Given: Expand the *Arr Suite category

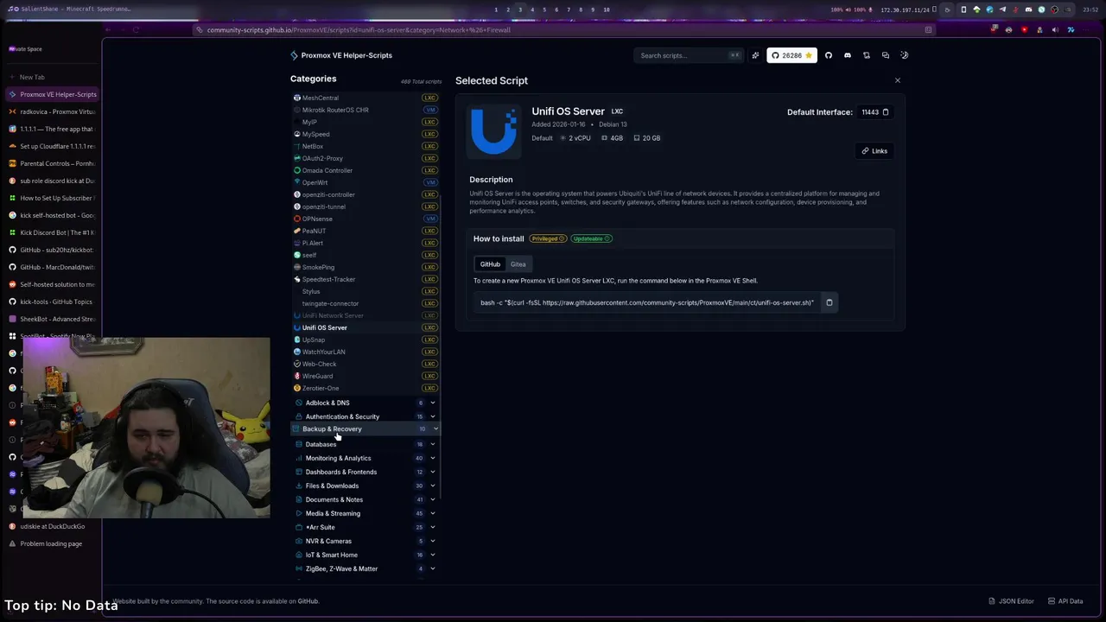Looking at the screenshot, I should coord(366,527).
